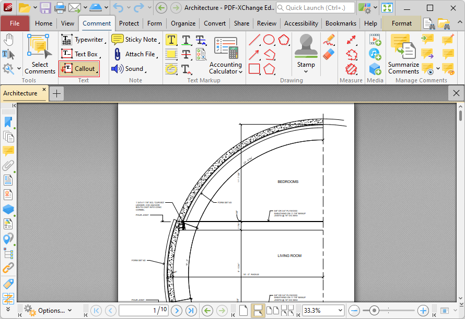
Task: Select the Cloud drawing tool
Action: pyautogui.click(x=284, y=40)
